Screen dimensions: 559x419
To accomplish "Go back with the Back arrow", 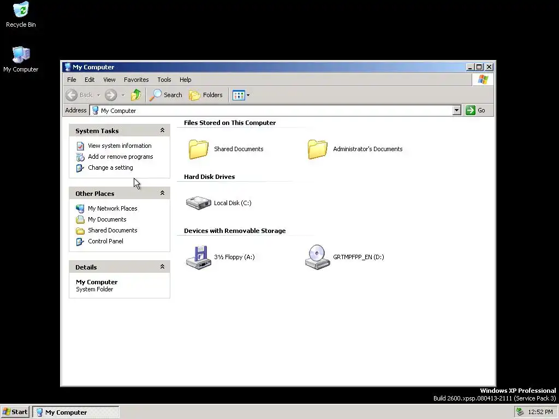I will 72,95.
